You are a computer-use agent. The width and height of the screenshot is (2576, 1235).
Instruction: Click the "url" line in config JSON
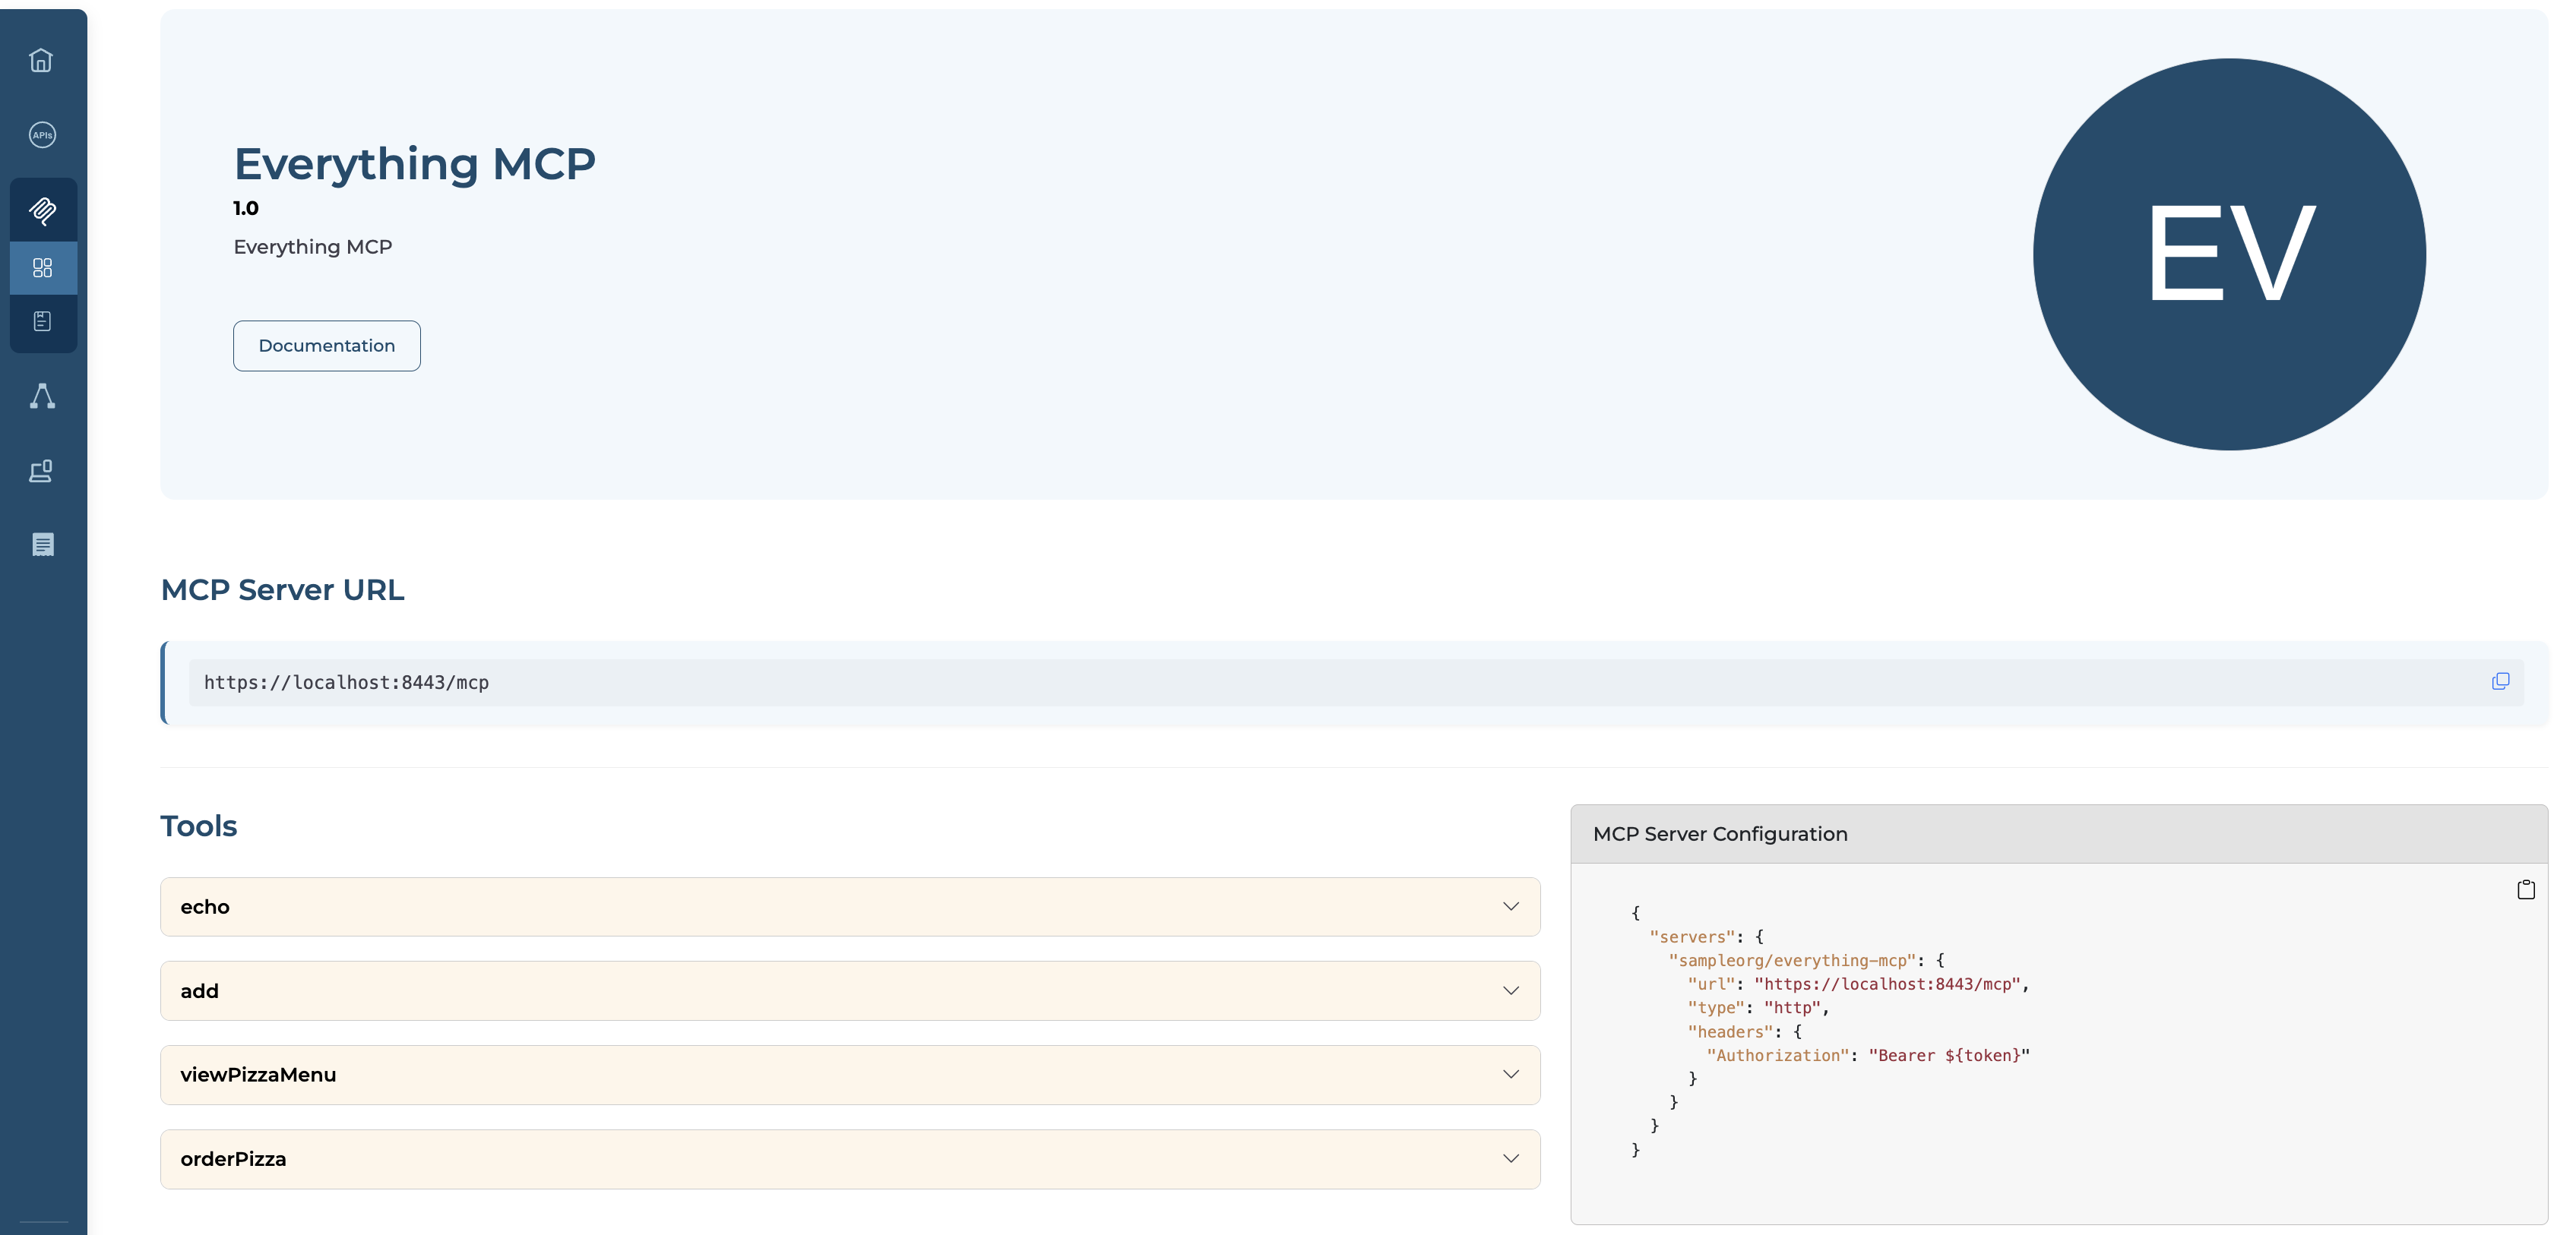1858,984
